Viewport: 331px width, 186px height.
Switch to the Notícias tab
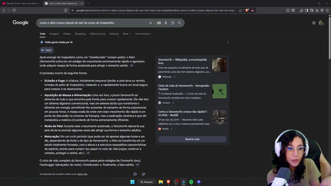[114, 34]
